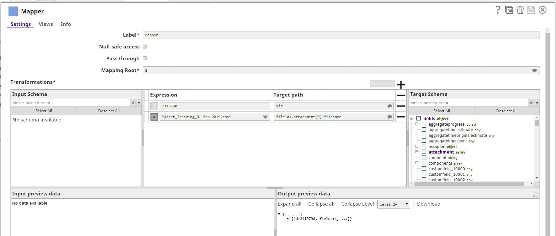
Task: Click Expand all in Output preview
Action: pos(289,204)
